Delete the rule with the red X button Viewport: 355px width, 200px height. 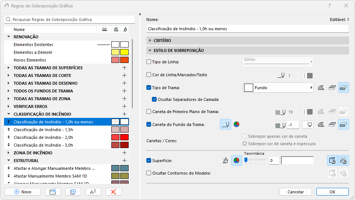114,192
